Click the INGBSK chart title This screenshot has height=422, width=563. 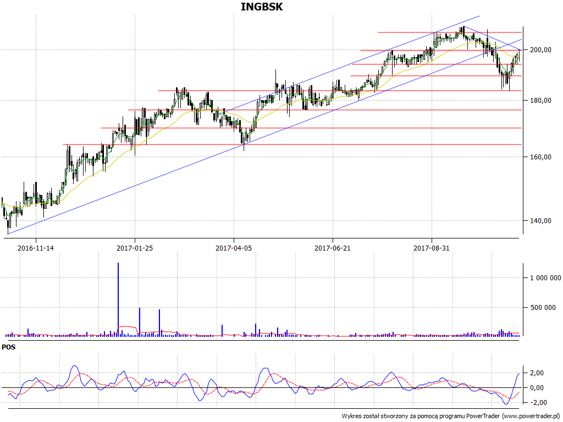[x=261, y=7]
